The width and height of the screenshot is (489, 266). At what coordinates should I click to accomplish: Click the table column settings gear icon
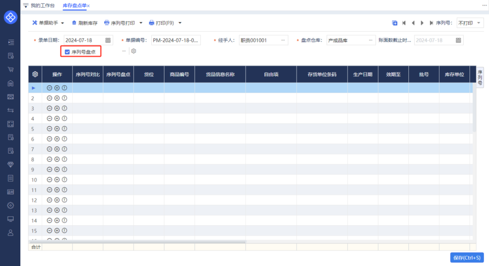(x=35, y=74)
